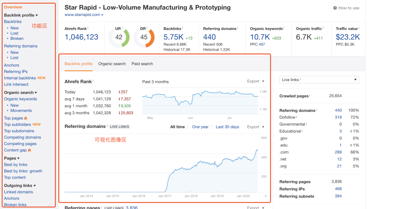Click info icon beside Crawled pages

310,96
